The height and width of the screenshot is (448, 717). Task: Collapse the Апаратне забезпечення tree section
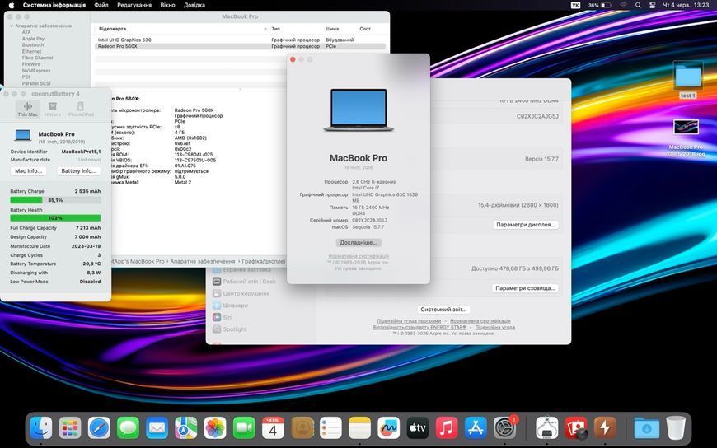coord(12,26)
